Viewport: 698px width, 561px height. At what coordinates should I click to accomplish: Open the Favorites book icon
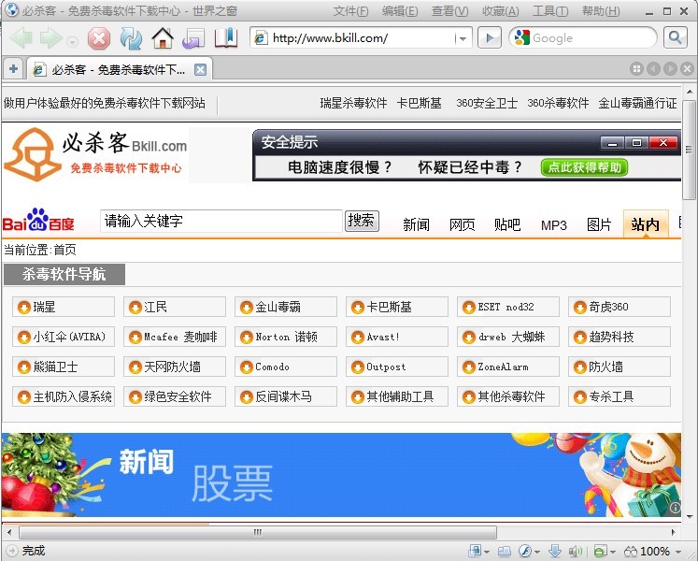(x=225, y=38)
